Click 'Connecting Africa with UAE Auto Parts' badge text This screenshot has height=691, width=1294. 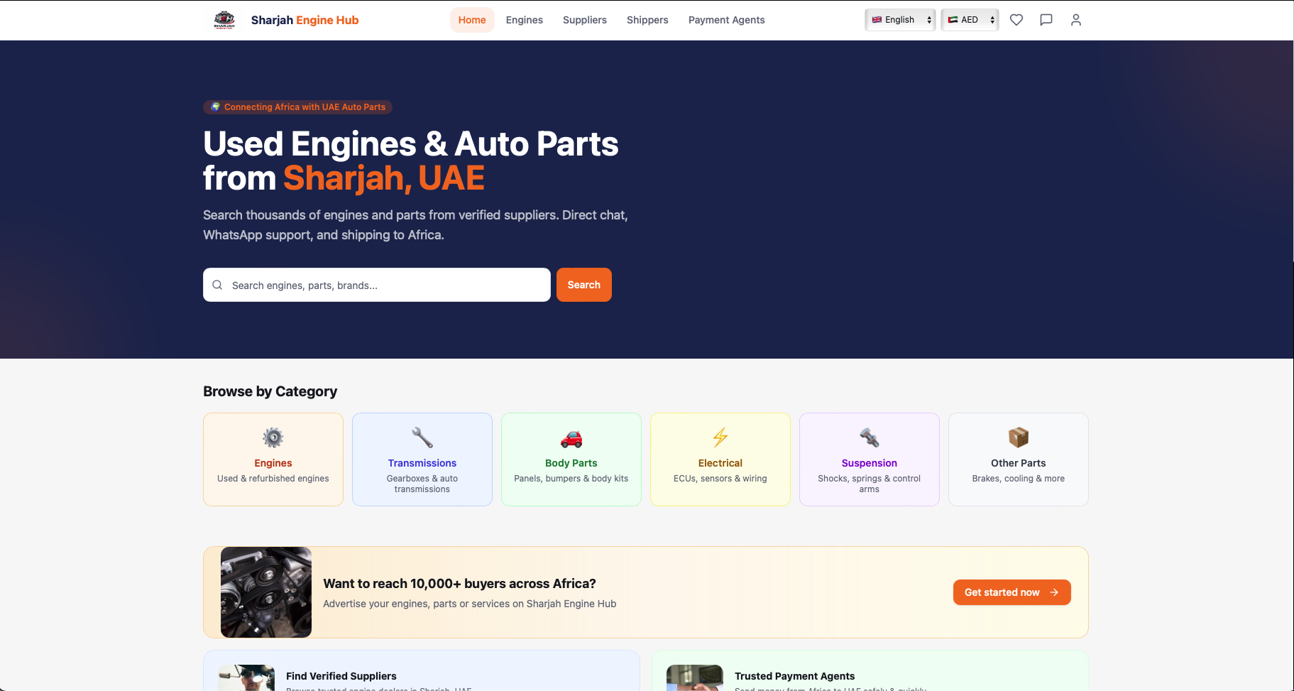click(305, 107)
